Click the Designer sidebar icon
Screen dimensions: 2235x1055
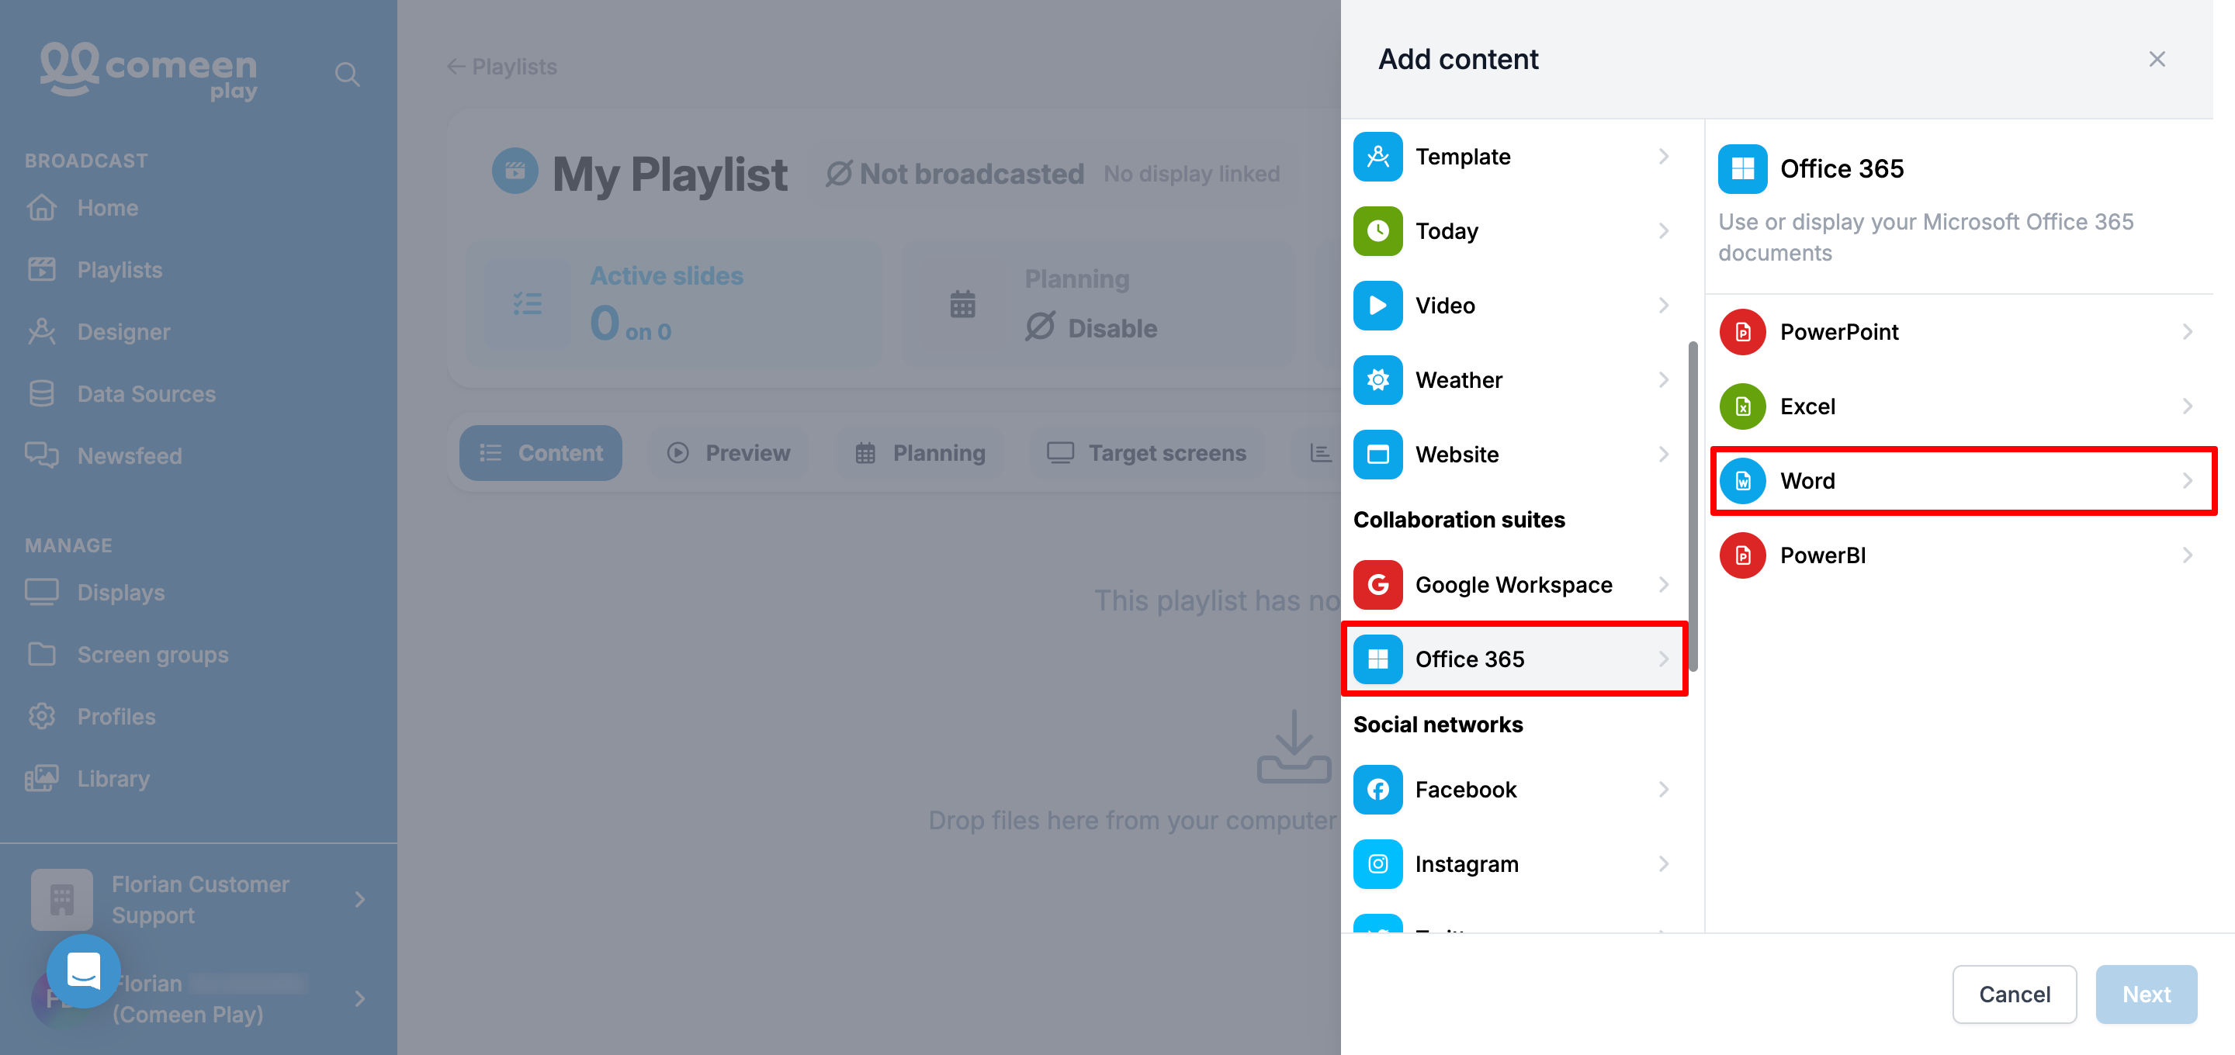(42, 332)
